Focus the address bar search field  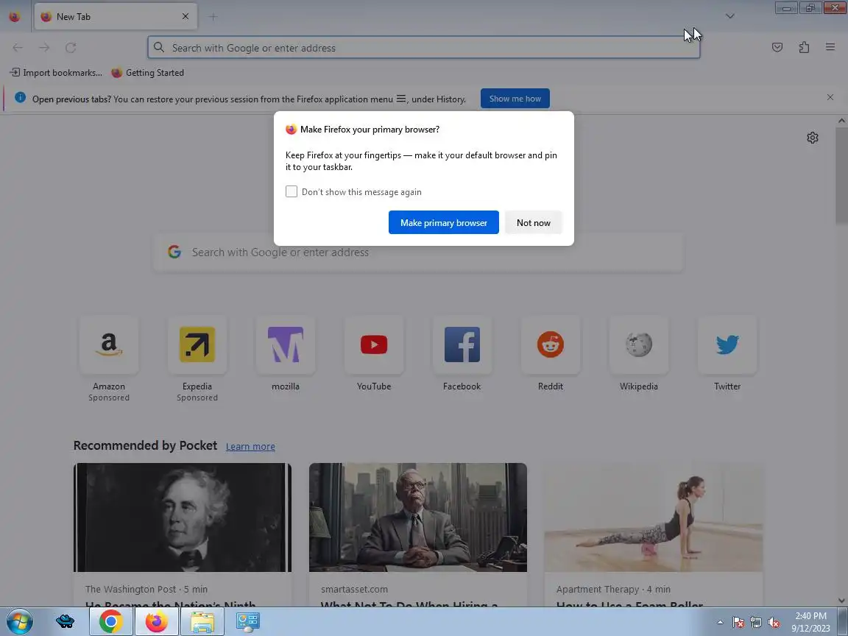[423, 48]
